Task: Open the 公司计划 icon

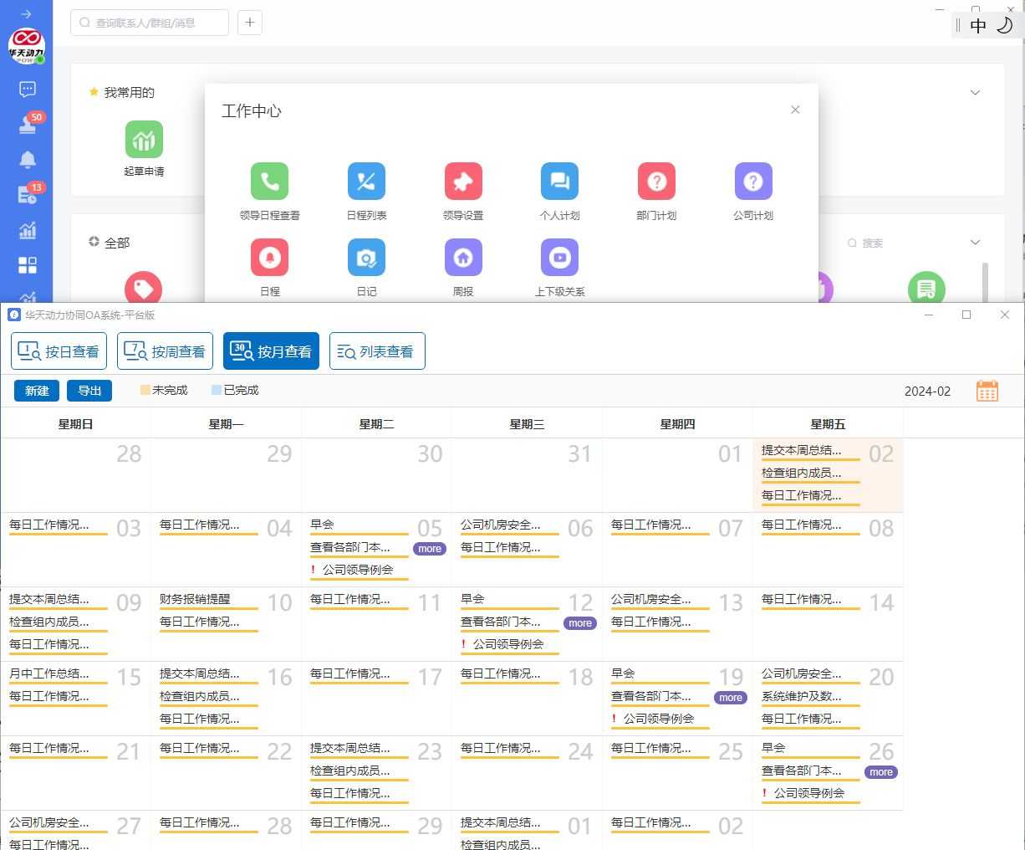Action: pos(752,182)
